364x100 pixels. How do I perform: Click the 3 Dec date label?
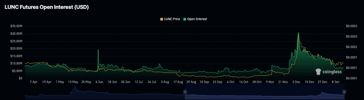pyautogui.click(x=296, y=82)
